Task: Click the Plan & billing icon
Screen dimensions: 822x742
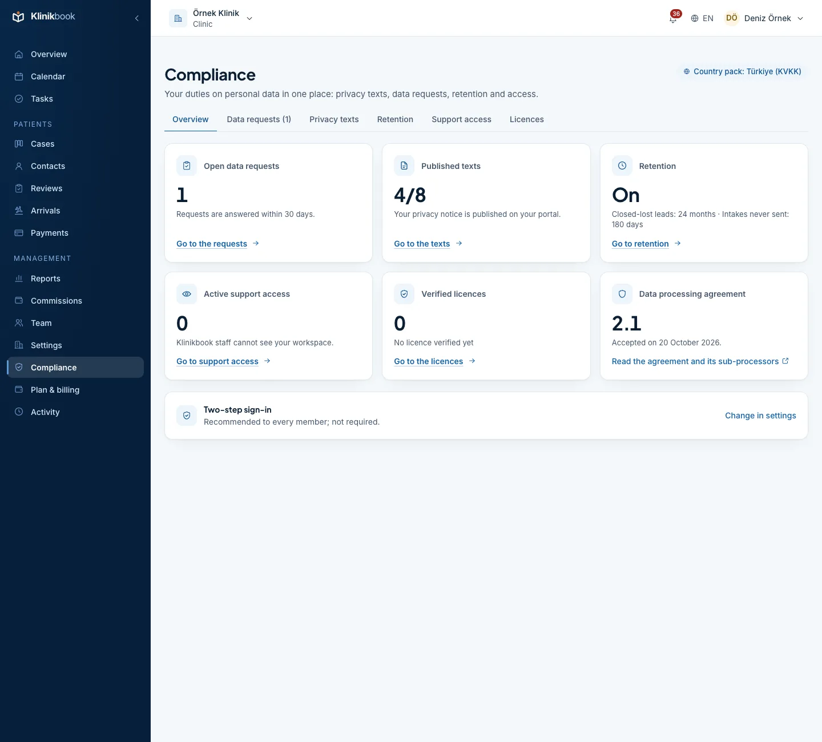Action: pos(19,390)
